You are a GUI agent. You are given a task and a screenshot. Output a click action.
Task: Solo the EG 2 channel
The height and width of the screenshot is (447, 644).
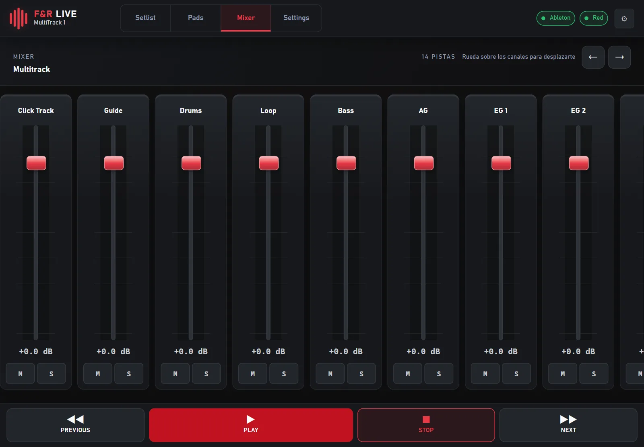(x=594, y=373)
